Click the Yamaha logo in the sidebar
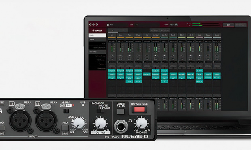The width and height of the screenshot is (251, 150). coord(97,30)
